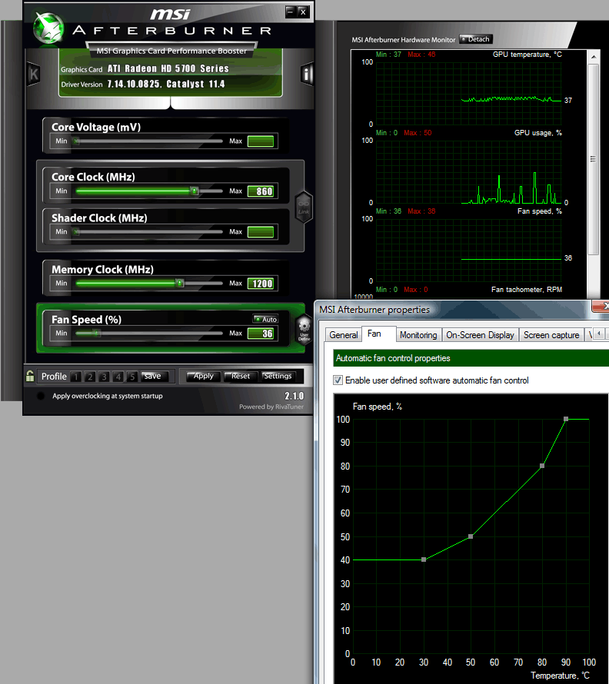The image size is (609, 684).
Task: Select the fan curve node at 30°C
Action: (424, 559)
